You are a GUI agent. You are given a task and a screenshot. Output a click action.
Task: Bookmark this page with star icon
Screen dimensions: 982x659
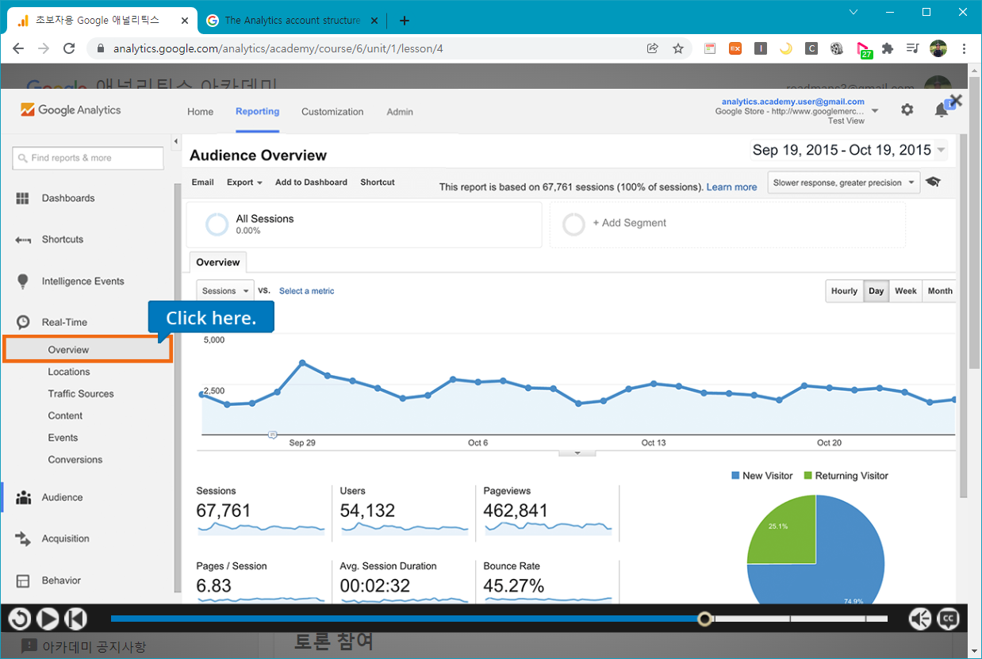[x=678, y=48]
